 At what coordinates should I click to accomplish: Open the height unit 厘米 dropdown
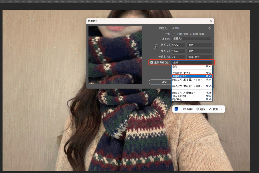(199, 51)
